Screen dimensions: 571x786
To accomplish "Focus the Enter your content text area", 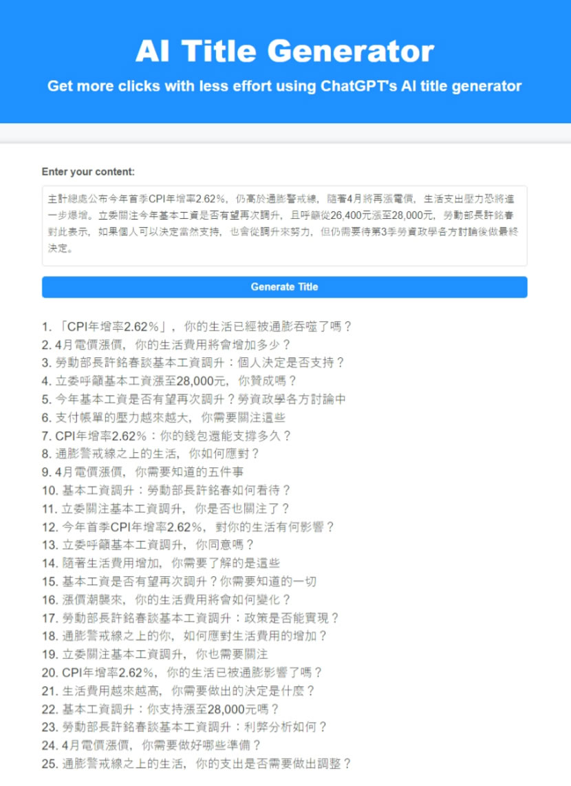I will tap(284, 224).
